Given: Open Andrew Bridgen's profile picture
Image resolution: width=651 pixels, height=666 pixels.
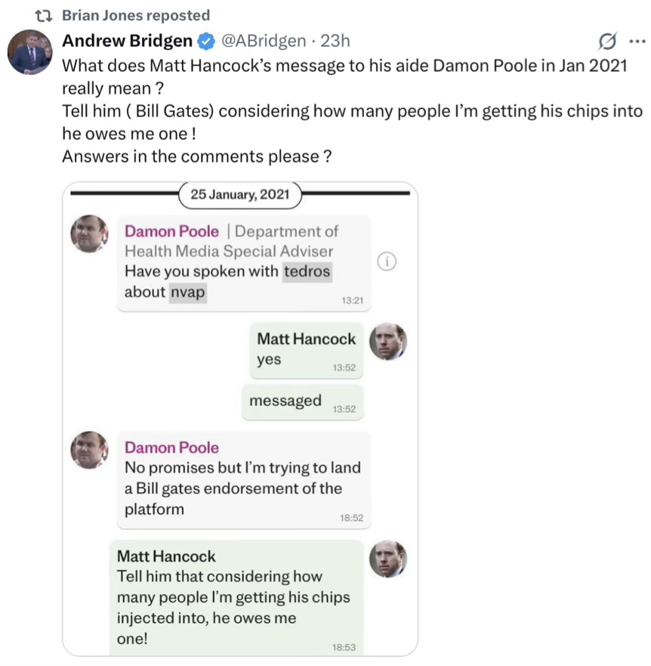Looking at the screenshot, I should click(x=29, y=51).
